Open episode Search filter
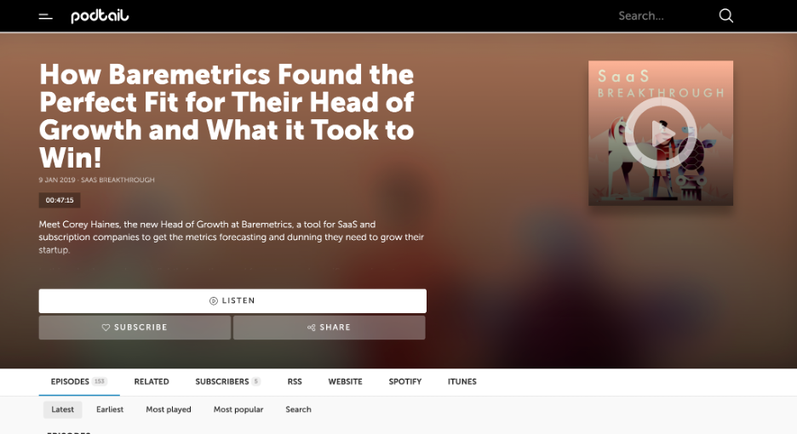The height and width of the screenshot is (434, 797). [x=298, y=409]
